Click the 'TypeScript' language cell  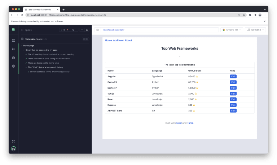157,77
